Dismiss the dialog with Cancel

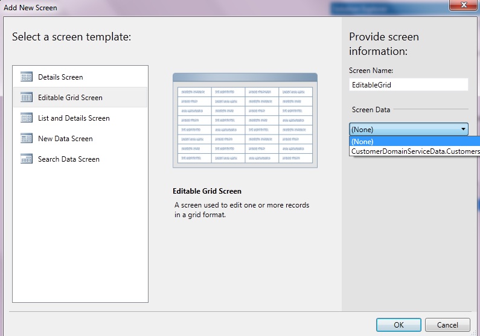(x=447, y=325)
